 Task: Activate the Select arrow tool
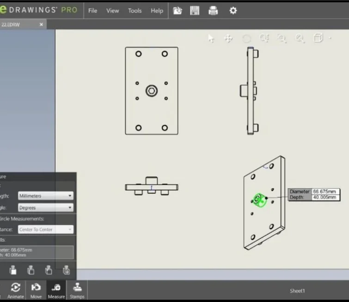211,38
